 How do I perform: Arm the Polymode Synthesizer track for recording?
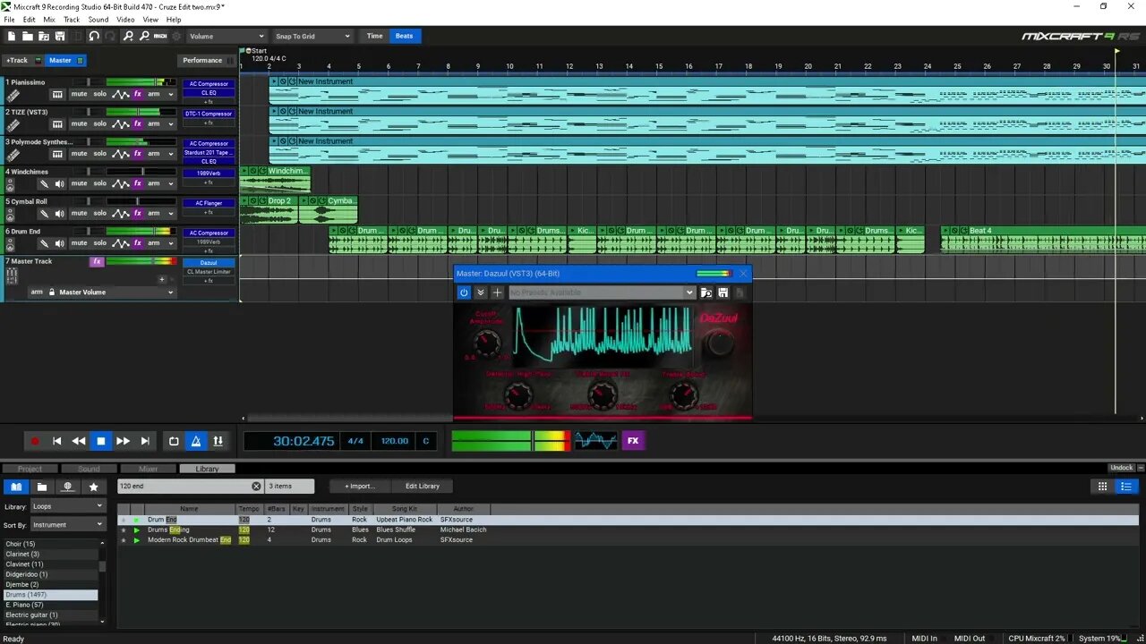[154, 154]
